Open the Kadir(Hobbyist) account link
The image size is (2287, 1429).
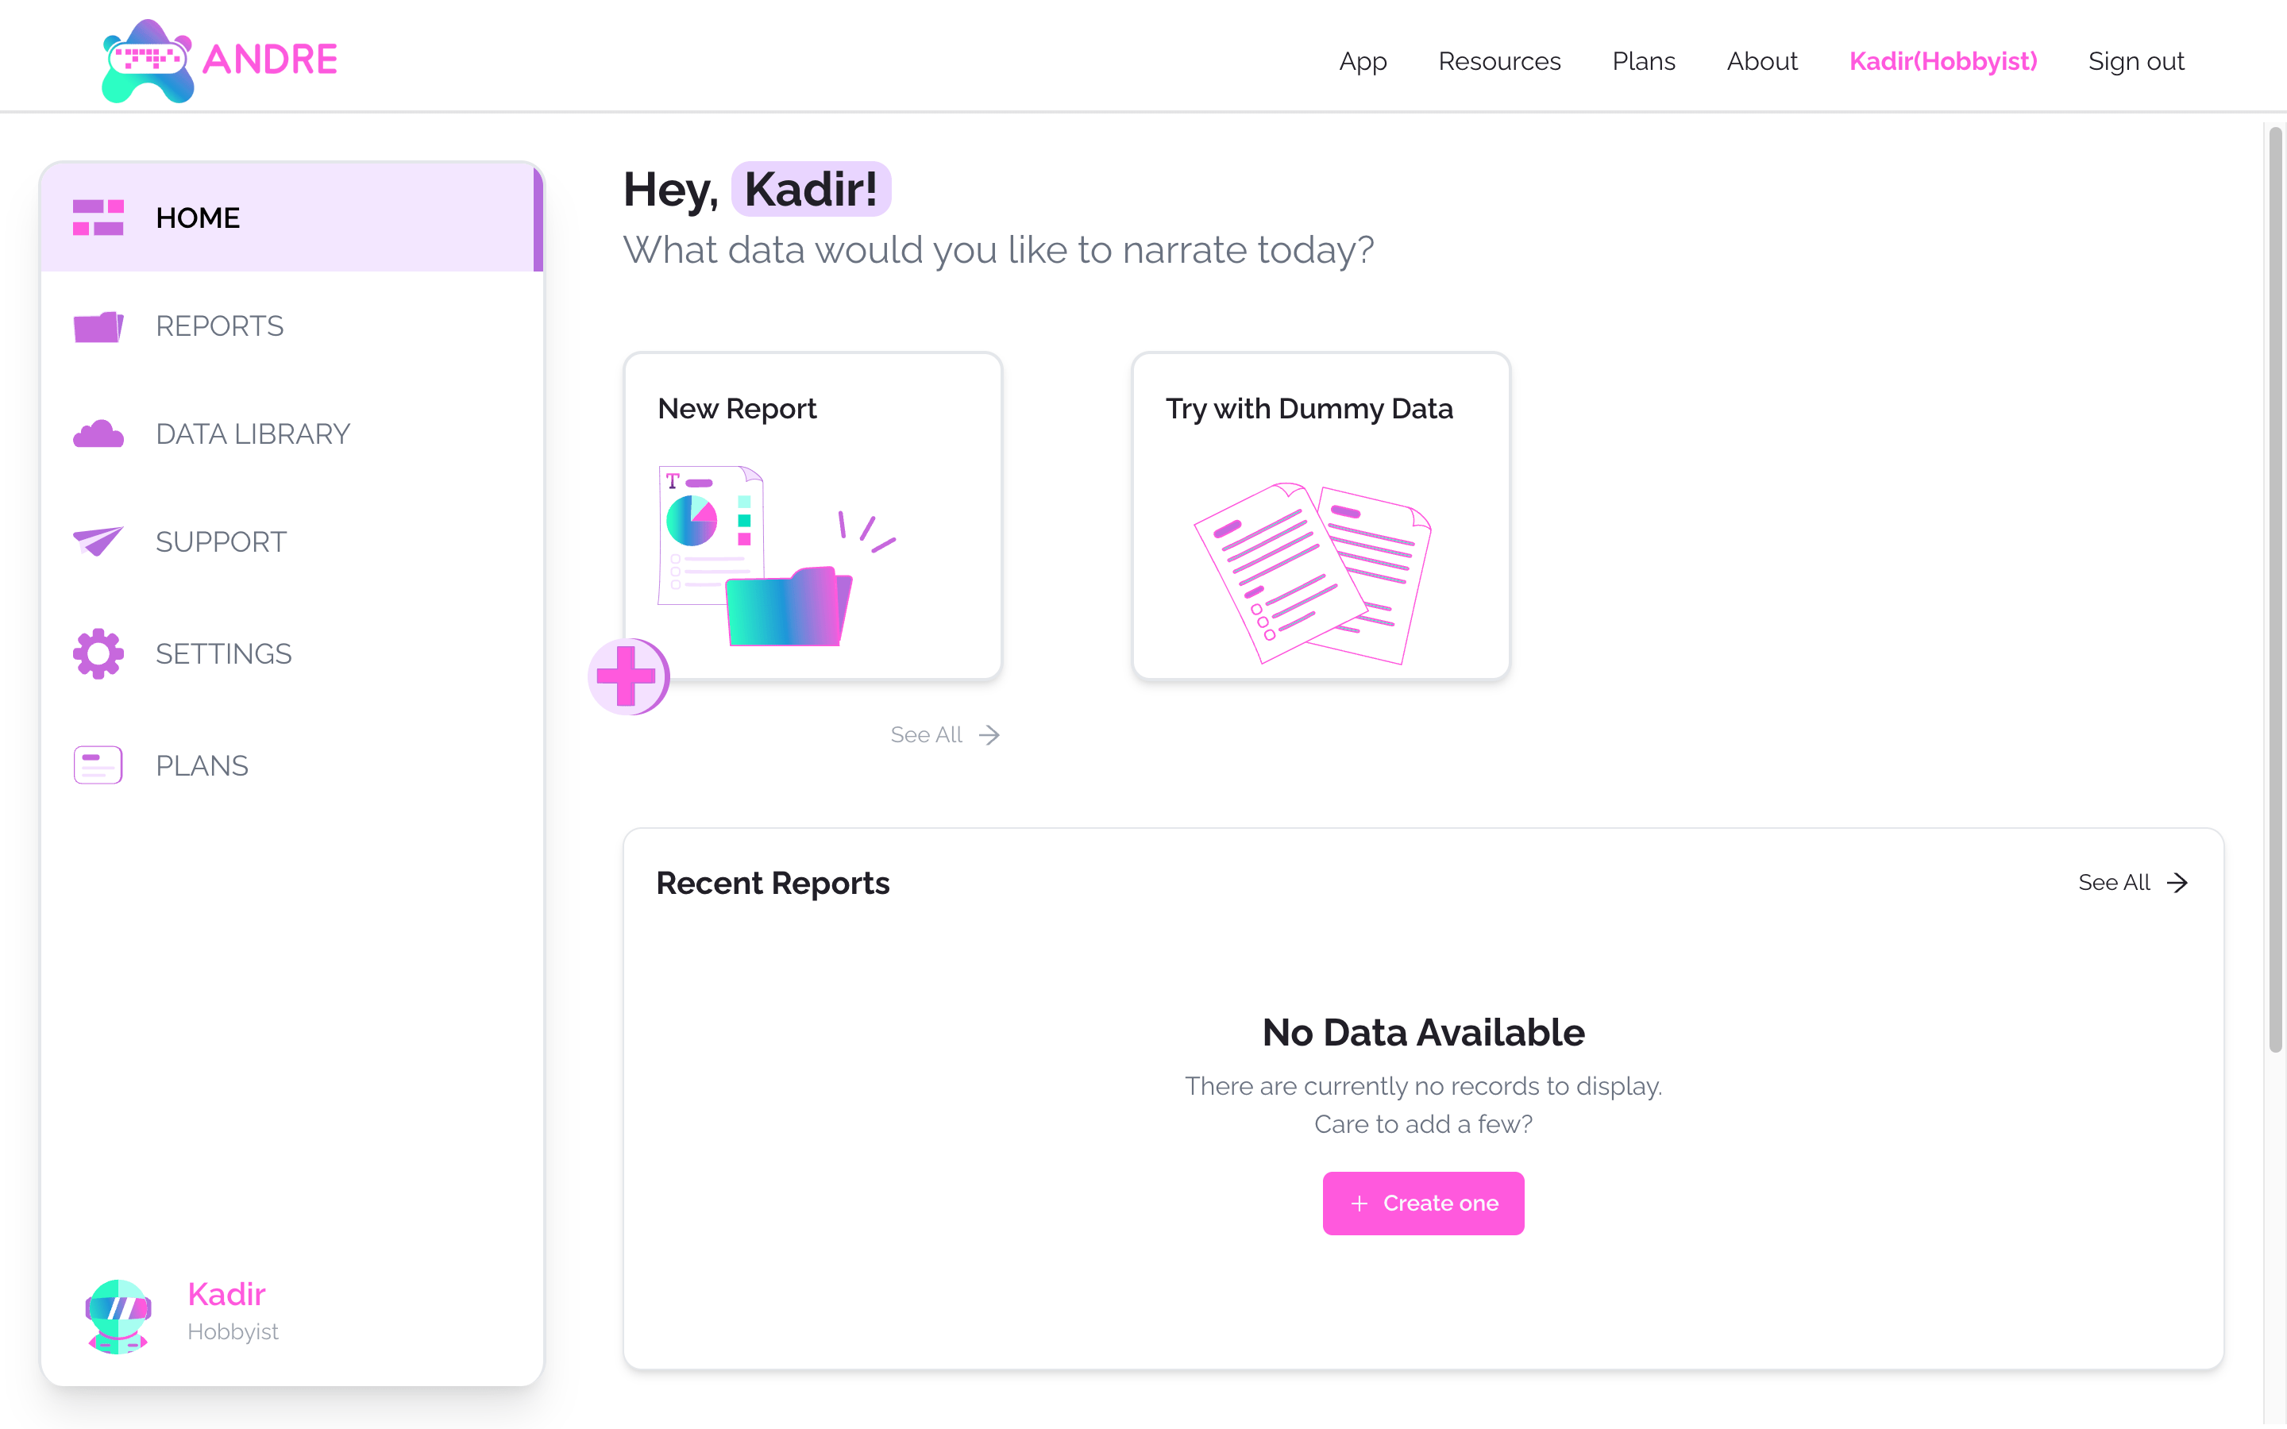1943,61
